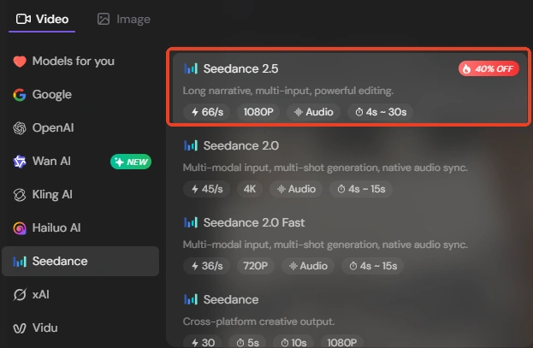Select Wan AI in the provider list
Image resolution: width=533 pixels, height=348 pixels.
[x=80, y=161]
